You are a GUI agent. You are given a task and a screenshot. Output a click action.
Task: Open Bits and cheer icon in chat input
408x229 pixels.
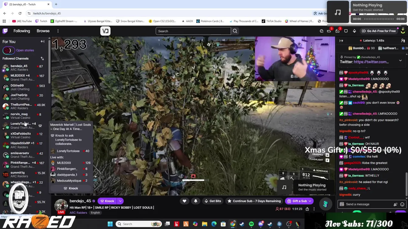(396, 204)
